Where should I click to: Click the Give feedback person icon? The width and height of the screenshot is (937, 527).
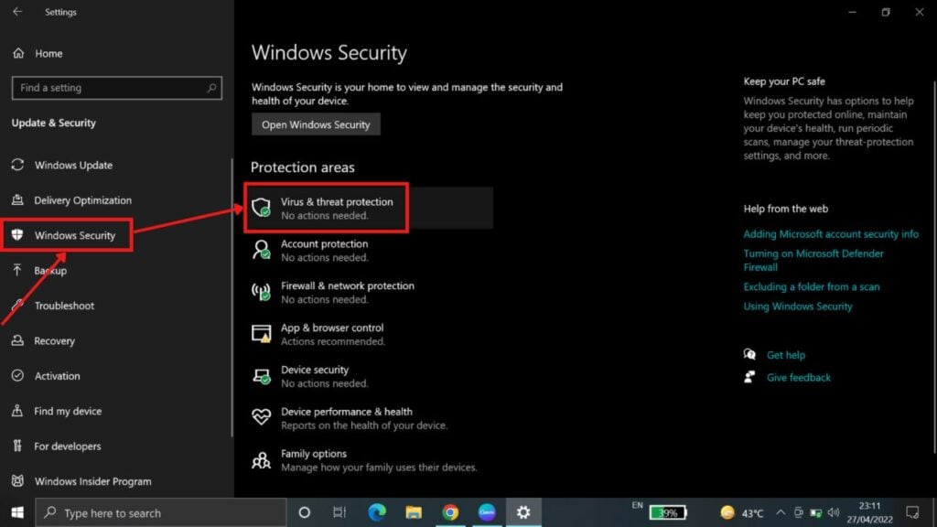pos(749,377)
